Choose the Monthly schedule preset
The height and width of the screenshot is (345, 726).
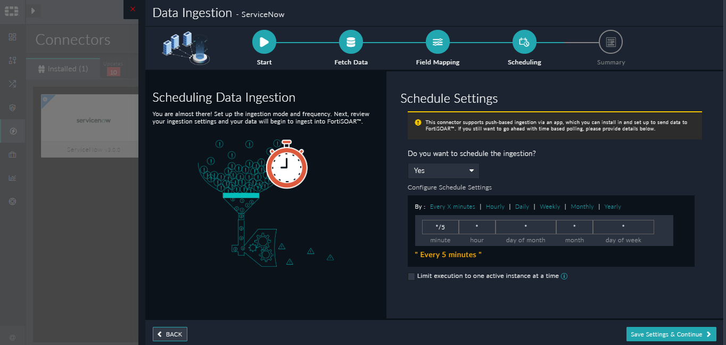click(582, 207)
